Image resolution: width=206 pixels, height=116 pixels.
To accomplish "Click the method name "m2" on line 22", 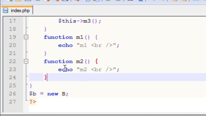I will pos(80,62).
